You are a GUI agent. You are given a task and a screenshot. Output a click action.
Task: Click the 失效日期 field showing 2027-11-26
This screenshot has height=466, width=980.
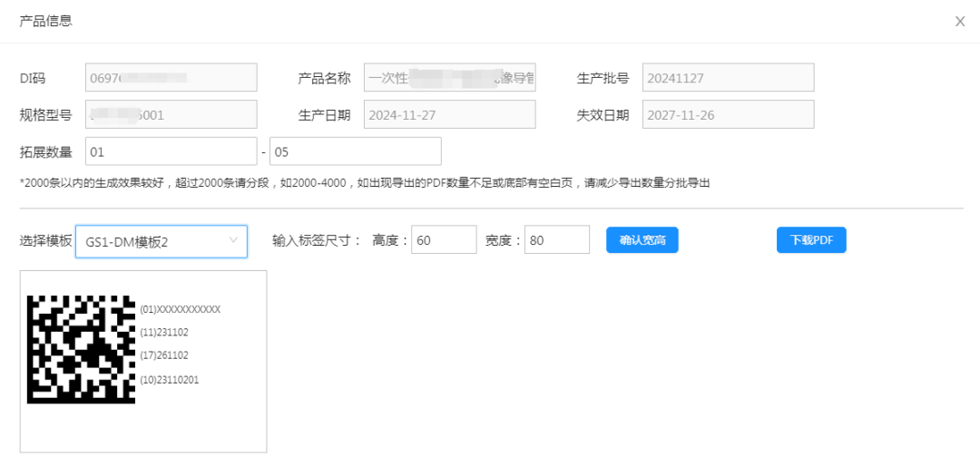[728, 114]
